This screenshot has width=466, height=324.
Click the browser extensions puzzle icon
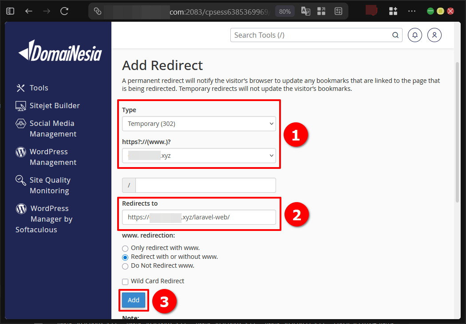pyautogui.click(x=393, y=11)
